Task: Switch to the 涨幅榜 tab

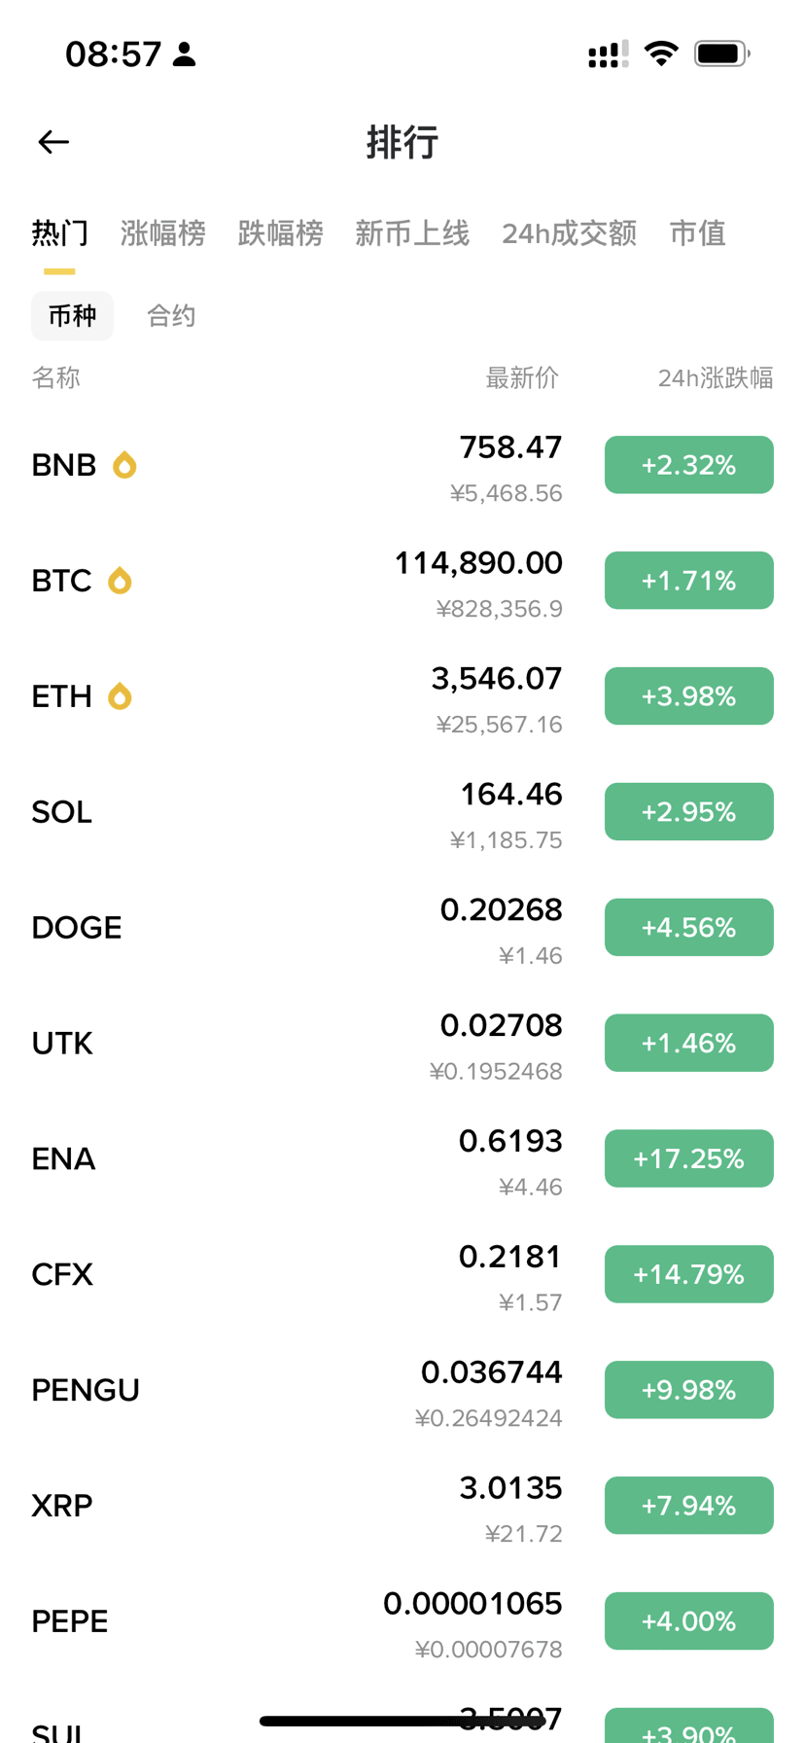Action: 163,233
